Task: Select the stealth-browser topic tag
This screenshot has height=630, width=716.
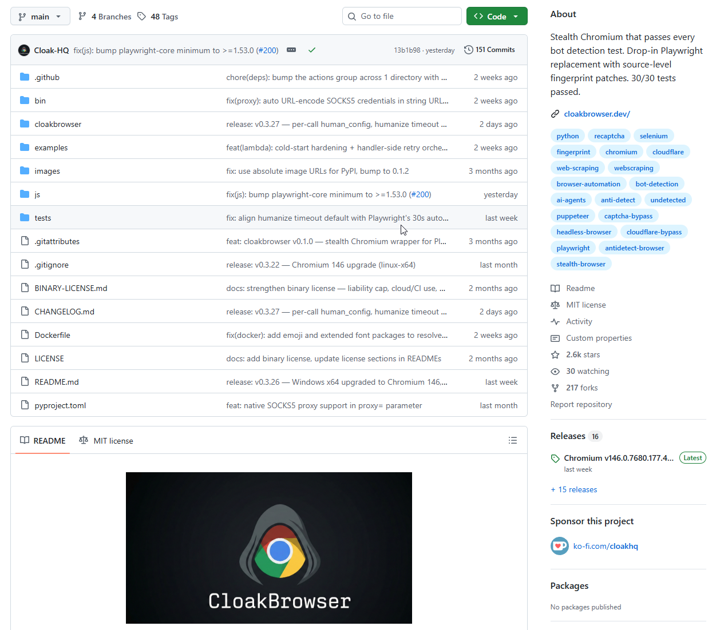Action: [x=581, y=264]
